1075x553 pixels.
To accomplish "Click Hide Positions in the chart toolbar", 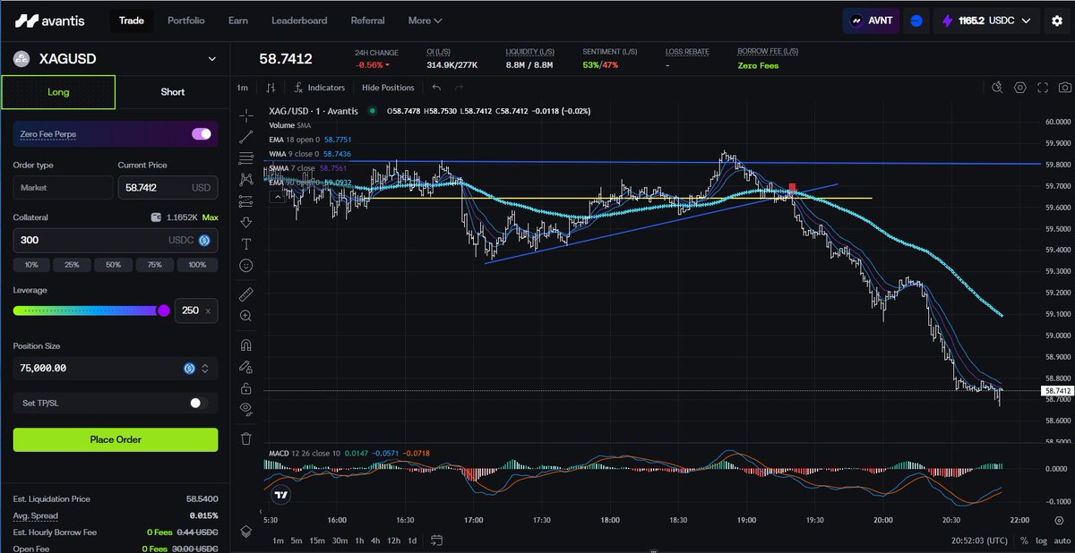I will click(388, 88).
